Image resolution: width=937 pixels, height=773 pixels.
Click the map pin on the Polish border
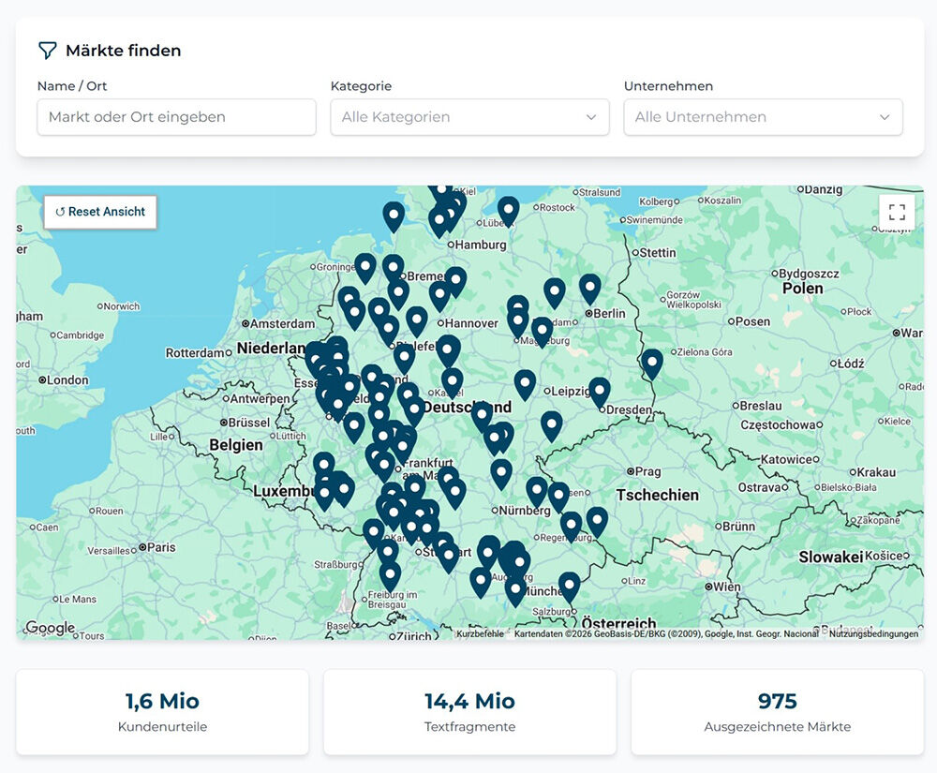point(652,364)
